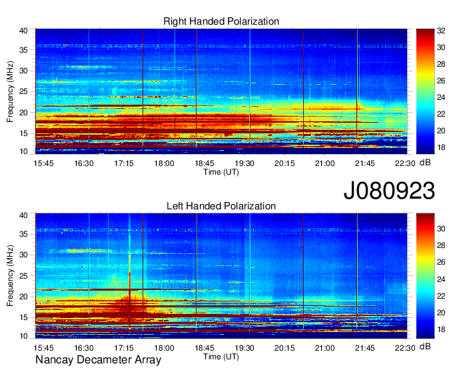
Task: Click the 15:45 tick on left-handed plot
Action: [x=43, y=348]
